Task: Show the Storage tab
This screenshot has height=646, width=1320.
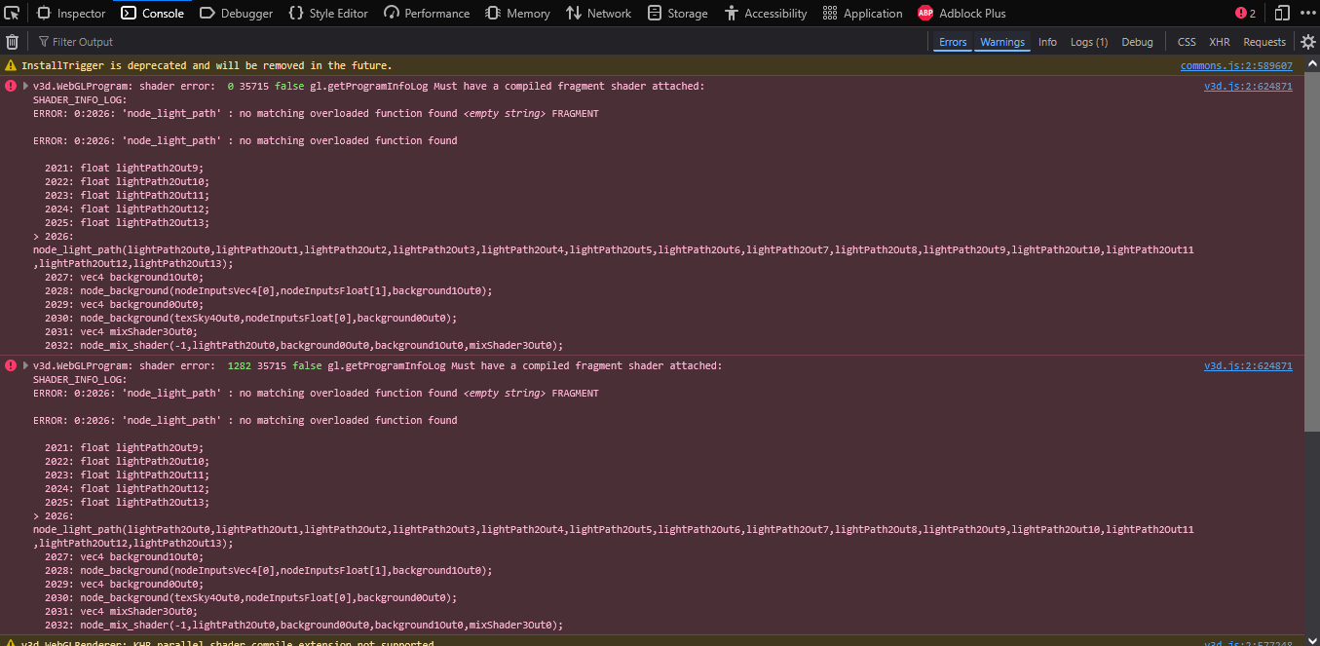Action: [678, 14]
